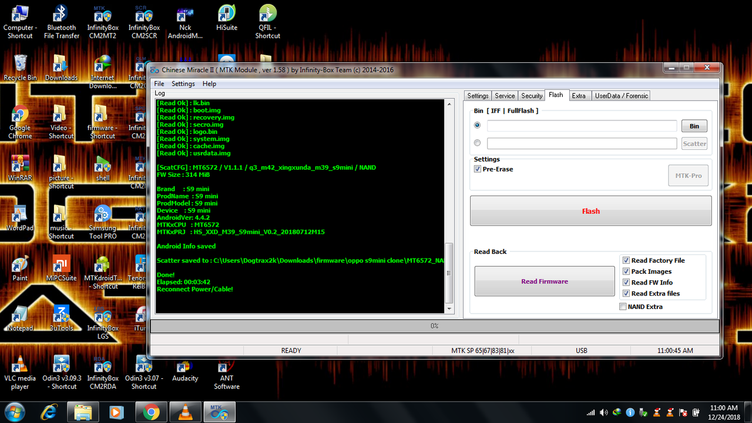The height and width of the screenshot is (423, 752).
Task: Click 'MTK SP 65|67|83|81|xx' status entry
Action: [482, 351]
